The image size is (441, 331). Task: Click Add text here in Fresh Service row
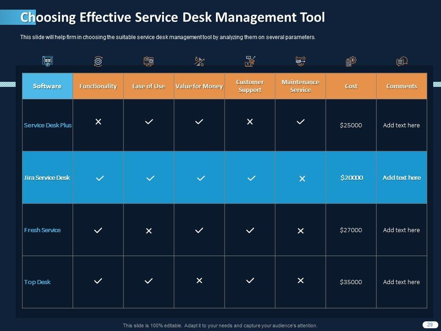401,230
